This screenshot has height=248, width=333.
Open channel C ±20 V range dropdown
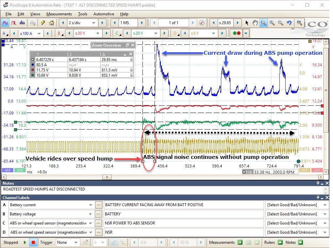coord(156,34)
